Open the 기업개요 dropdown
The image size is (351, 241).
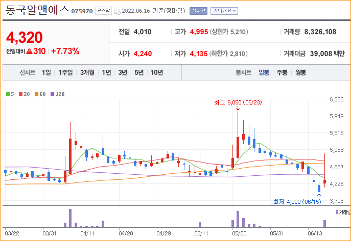pos(224,11)
